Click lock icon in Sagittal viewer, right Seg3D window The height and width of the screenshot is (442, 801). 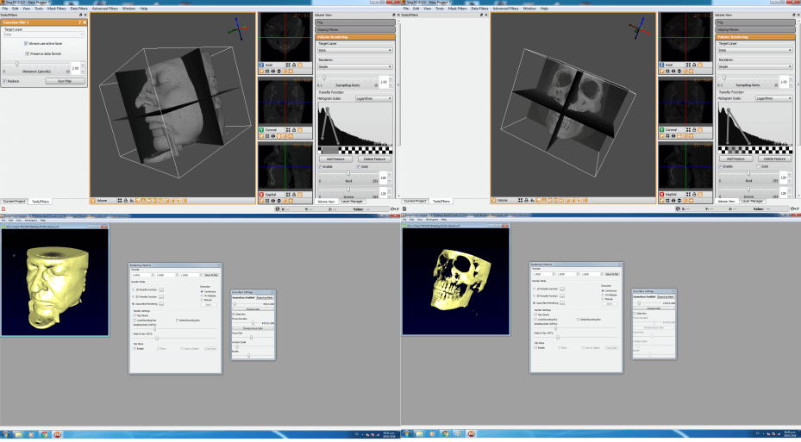[x=695, y=195]
